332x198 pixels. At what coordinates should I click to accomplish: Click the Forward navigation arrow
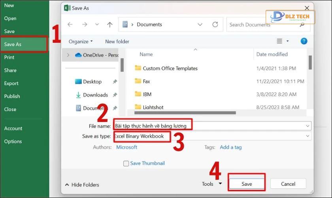tap(85, 25)
